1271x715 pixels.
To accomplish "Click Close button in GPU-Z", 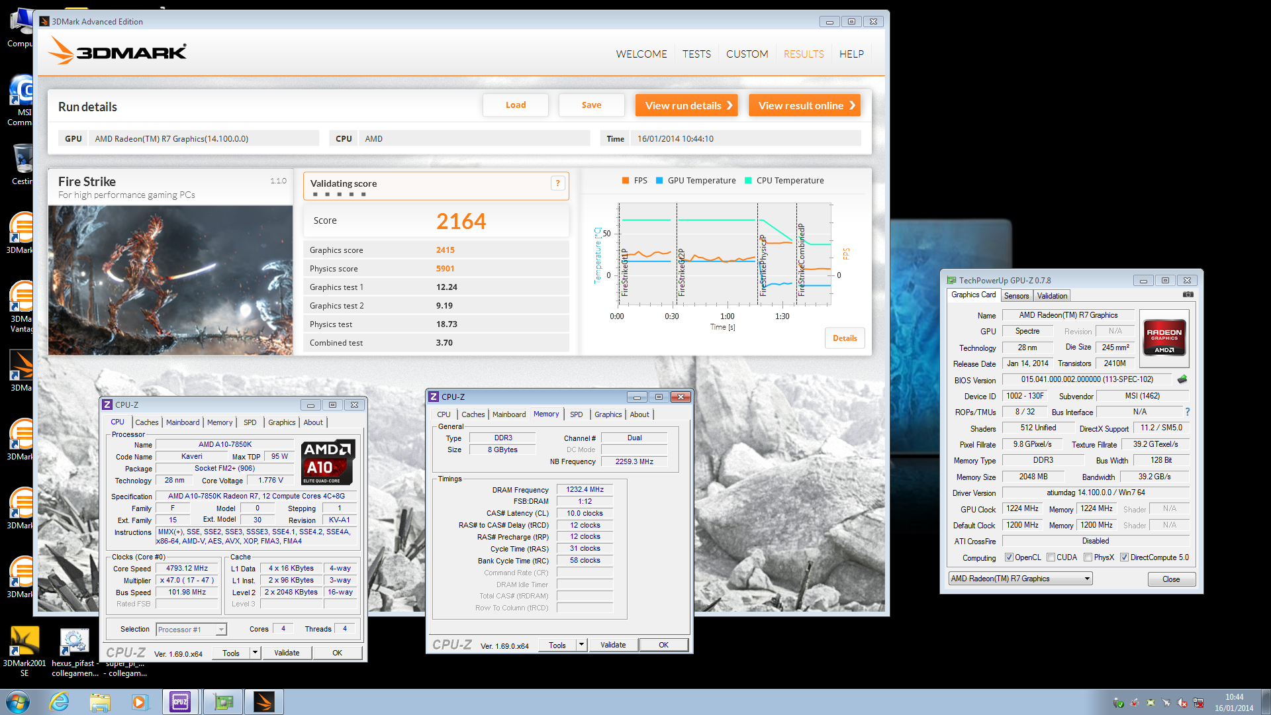I will (x=1171, y=579).
